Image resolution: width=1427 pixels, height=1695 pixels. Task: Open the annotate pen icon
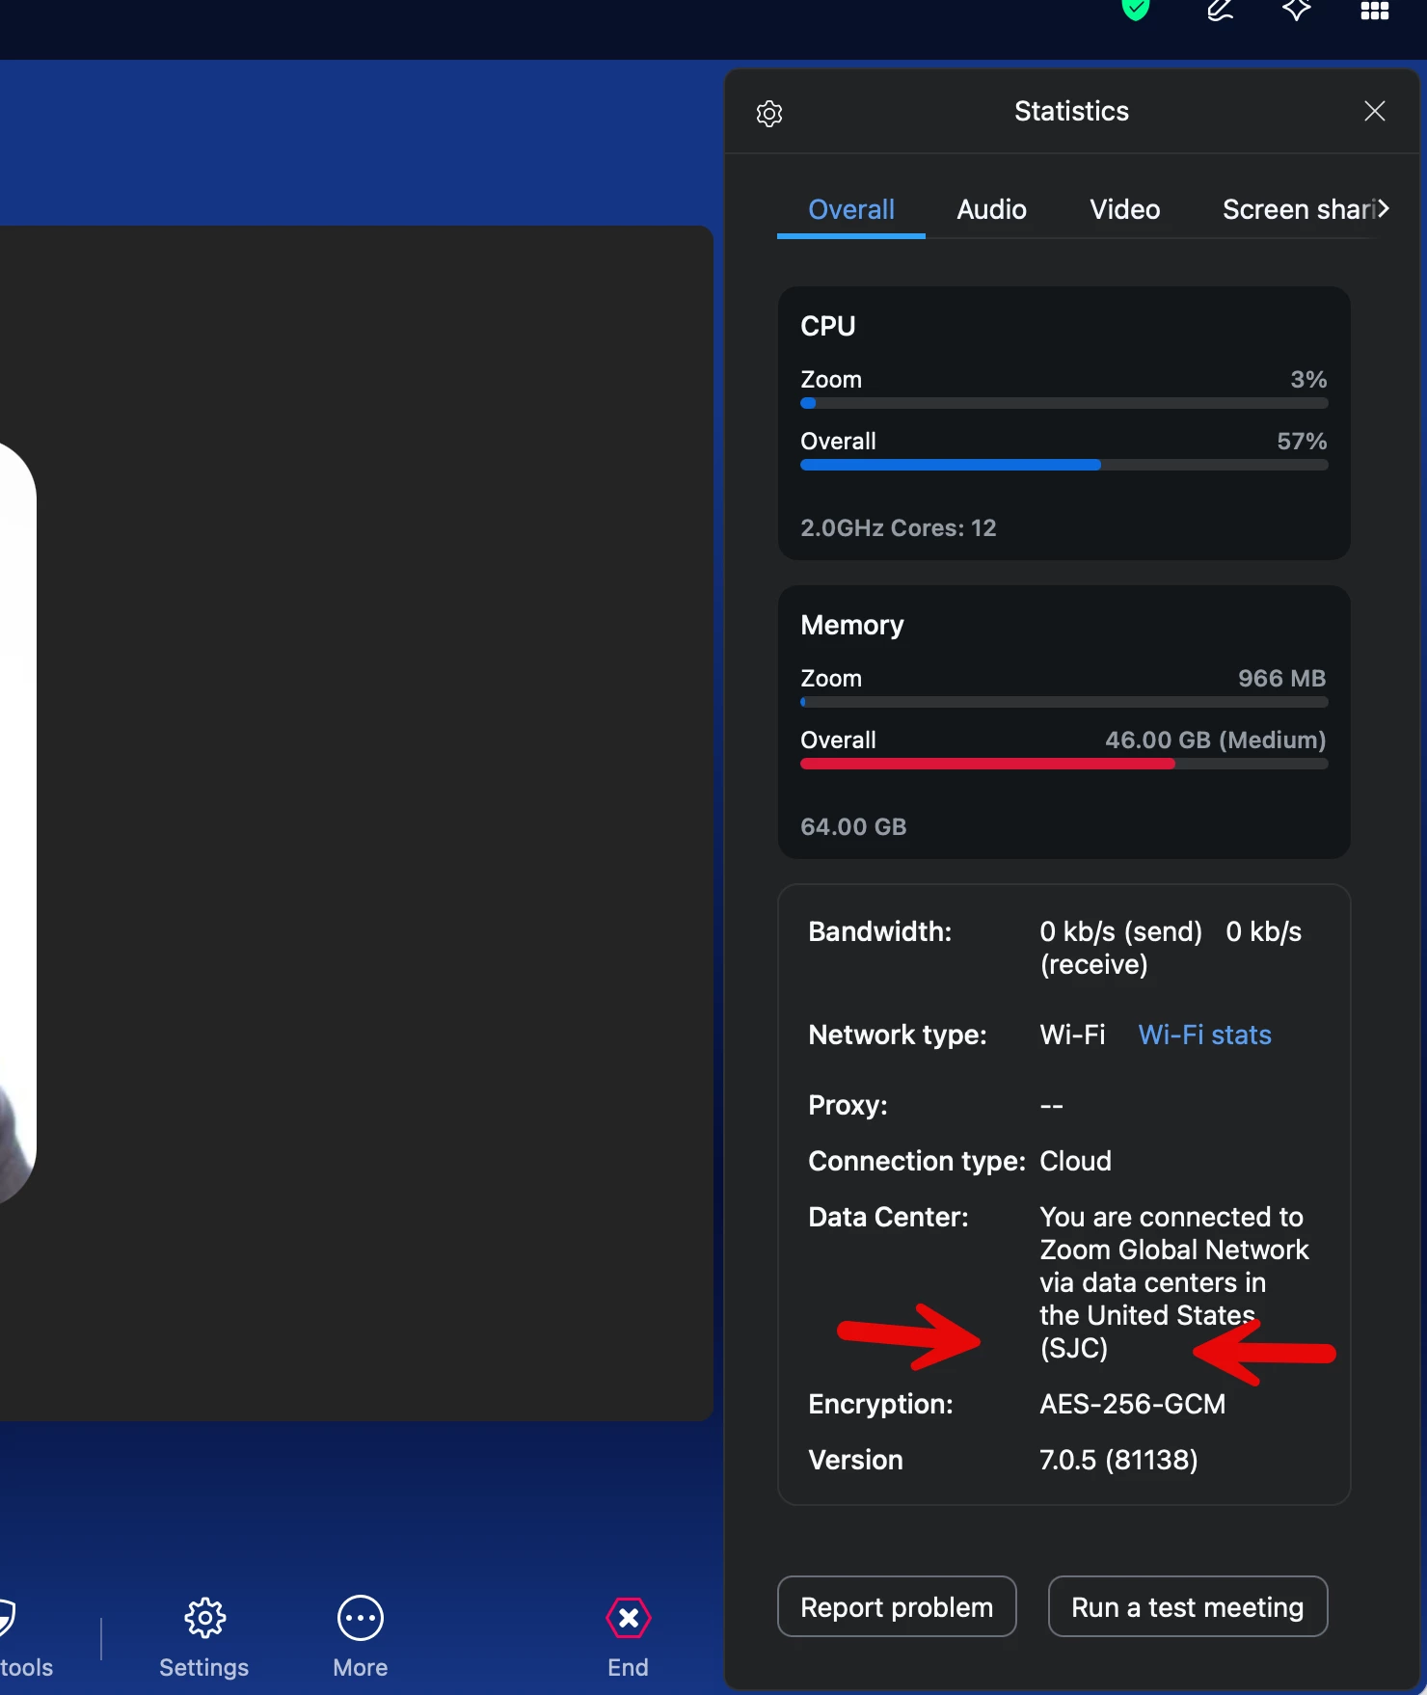coord(1220,10)
